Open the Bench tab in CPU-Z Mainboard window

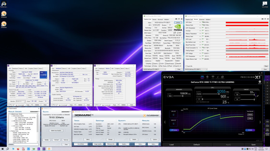coord(79,68)
